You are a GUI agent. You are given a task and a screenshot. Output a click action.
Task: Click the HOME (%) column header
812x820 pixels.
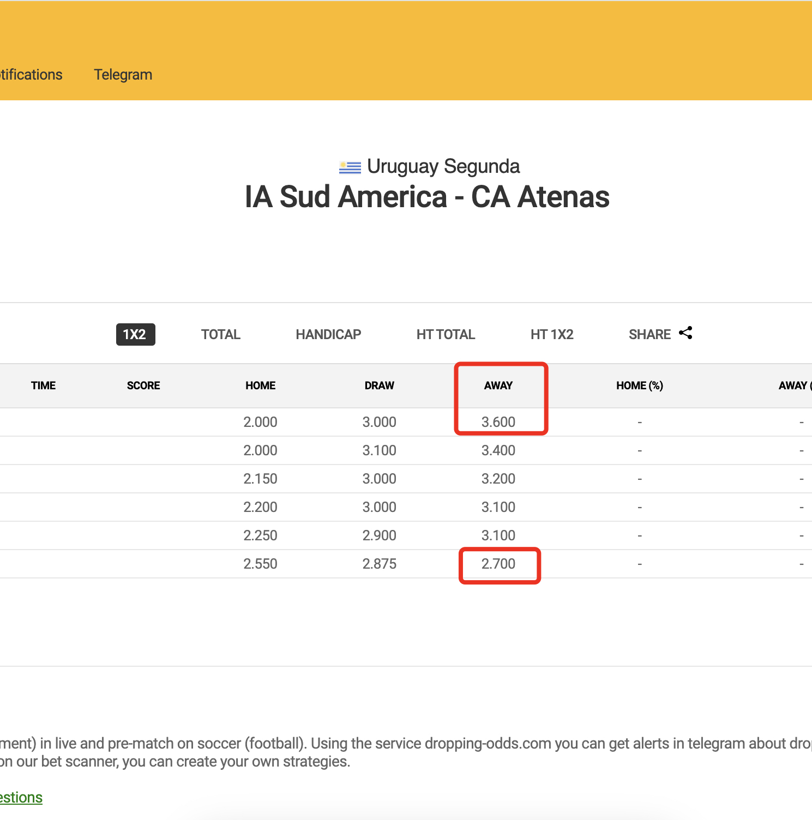[x=640, y=385]
